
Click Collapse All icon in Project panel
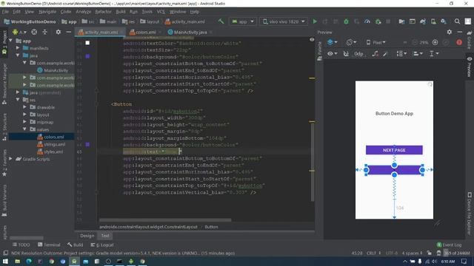coord(44,32)
